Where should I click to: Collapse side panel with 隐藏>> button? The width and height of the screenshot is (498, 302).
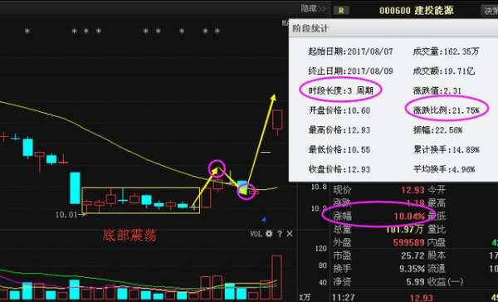coord(313,8)
